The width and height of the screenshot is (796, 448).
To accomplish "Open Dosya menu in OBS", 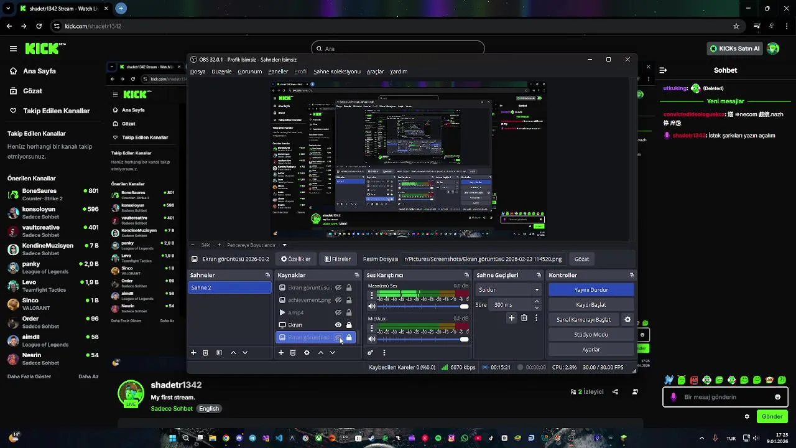I will 198,72.
